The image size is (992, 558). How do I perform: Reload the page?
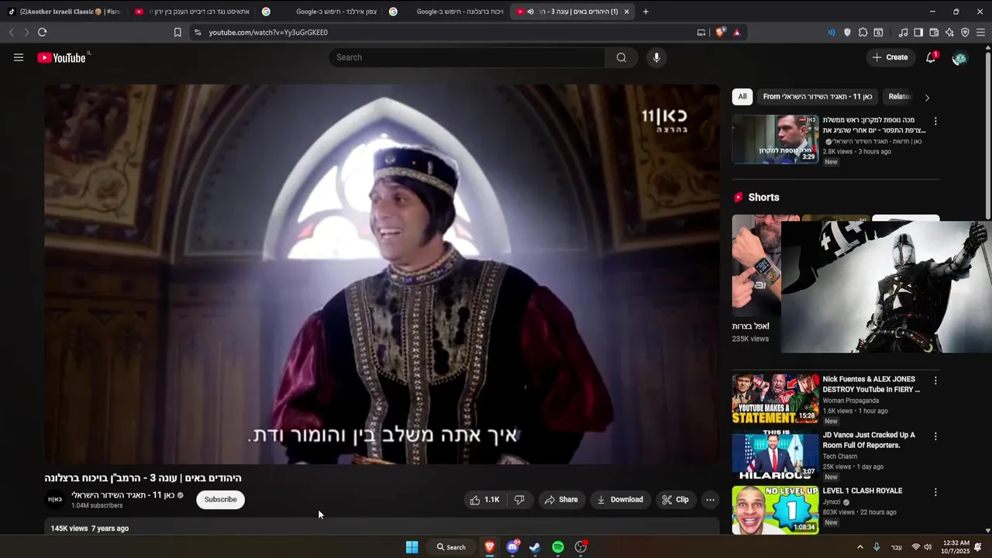pyautogui.click(x=42, y=33)
